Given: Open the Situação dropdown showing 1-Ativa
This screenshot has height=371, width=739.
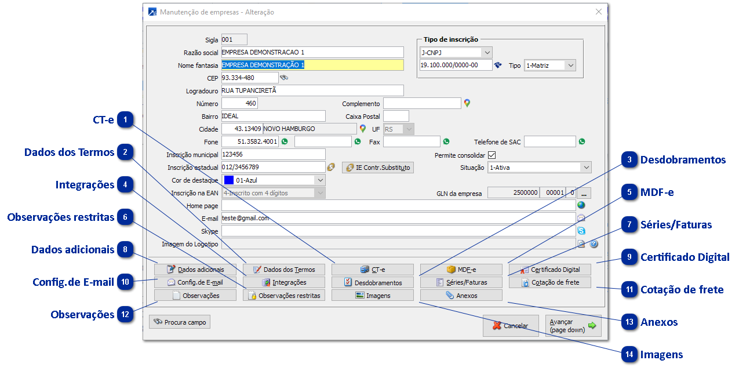Looking at the screenshot, I should tap(586, 168).
